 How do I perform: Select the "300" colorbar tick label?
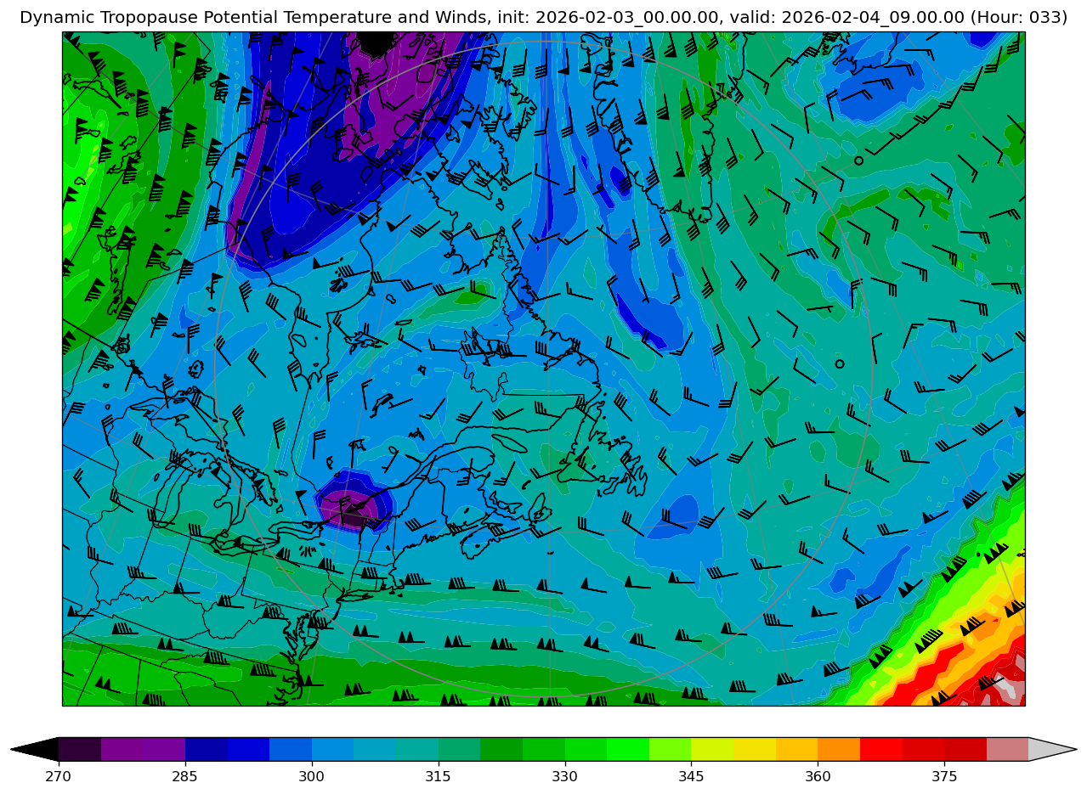click(x=312, y=777)
